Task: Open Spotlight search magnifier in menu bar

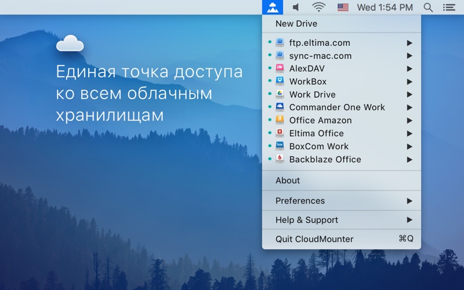Action: point(428,8)
